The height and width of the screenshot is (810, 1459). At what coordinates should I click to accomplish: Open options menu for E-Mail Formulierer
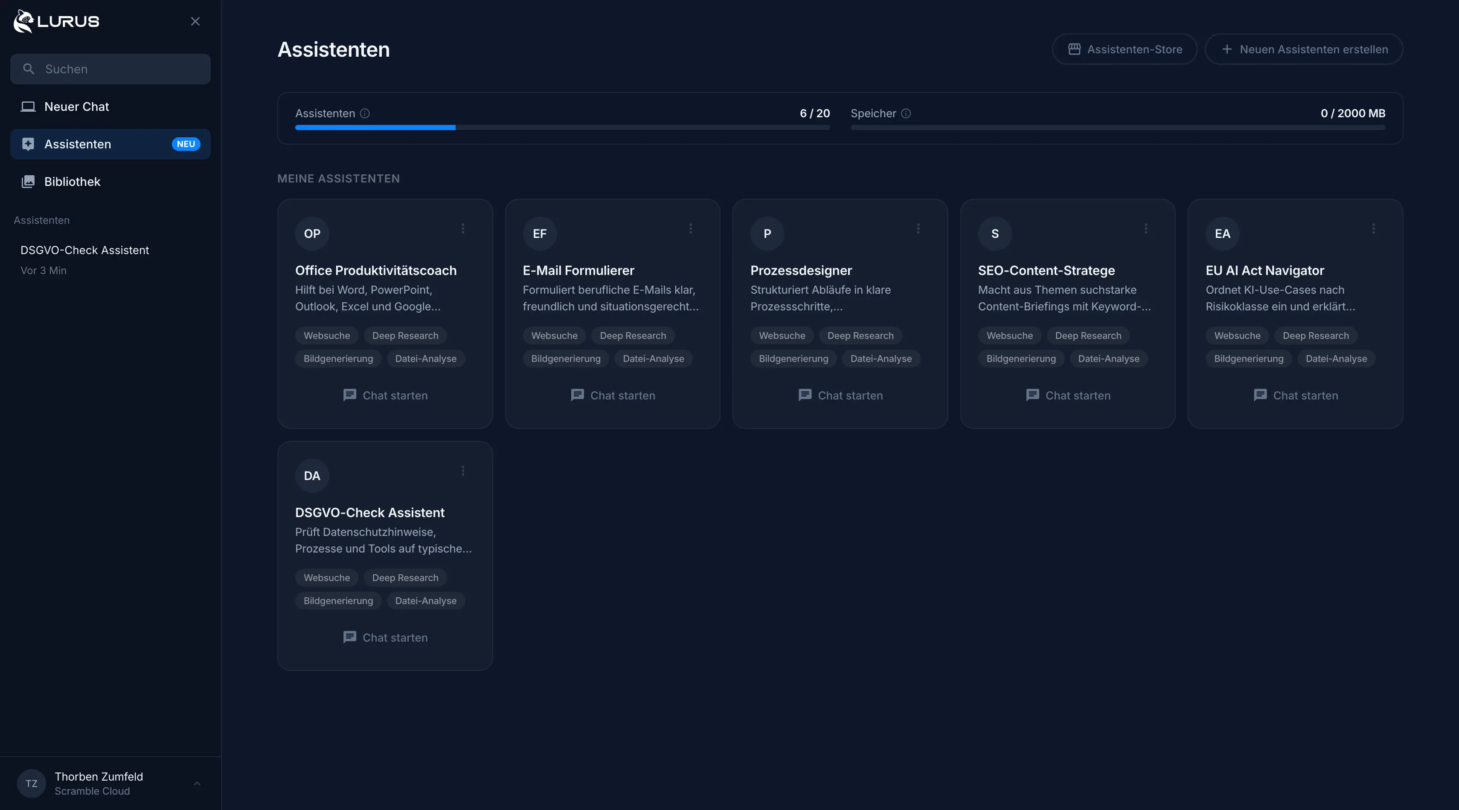690,228
